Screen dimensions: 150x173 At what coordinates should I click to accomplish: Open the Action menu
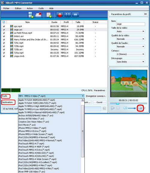(x=30, y=8)
